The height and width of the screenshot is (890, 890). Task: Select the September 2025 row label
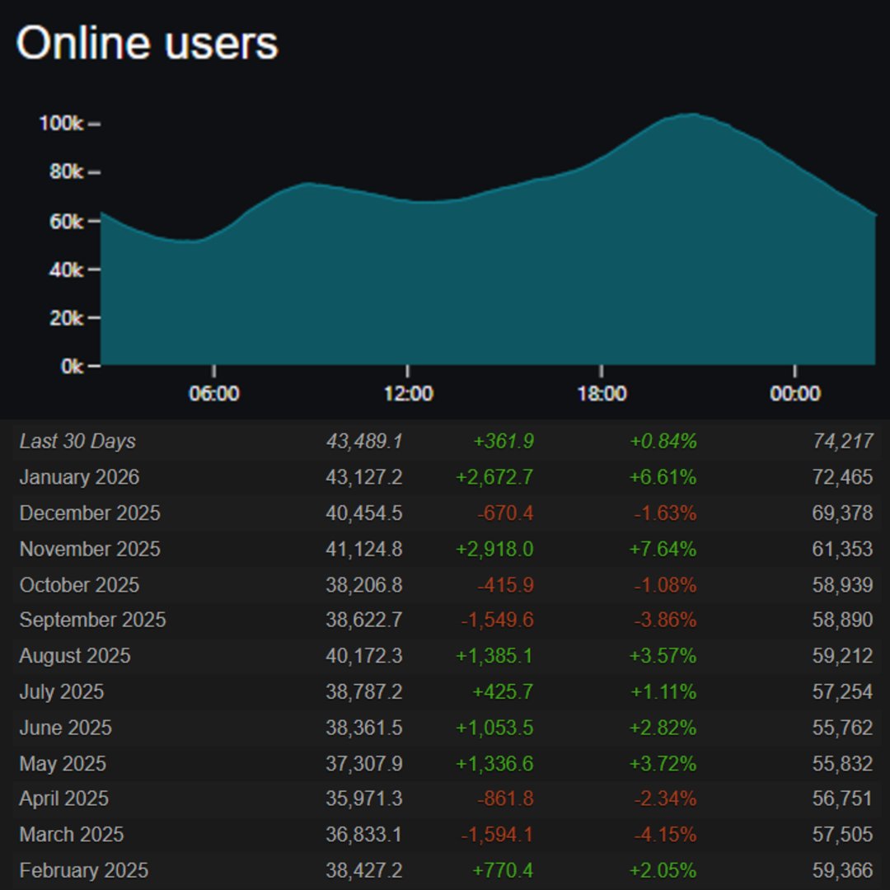92,620
